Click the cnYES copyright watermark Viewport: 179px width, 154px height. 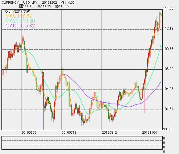coord(18,11)
